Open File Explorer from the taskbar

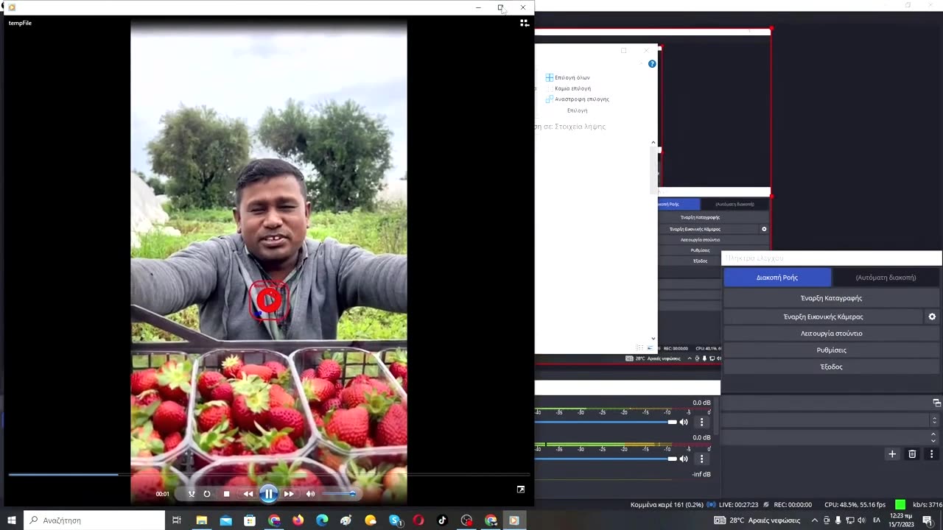[201, 520]
